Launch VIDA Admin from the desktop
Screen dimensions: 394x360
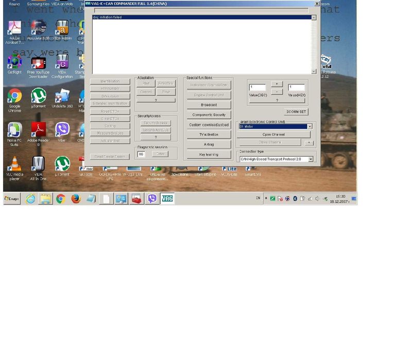coord(62,30)
